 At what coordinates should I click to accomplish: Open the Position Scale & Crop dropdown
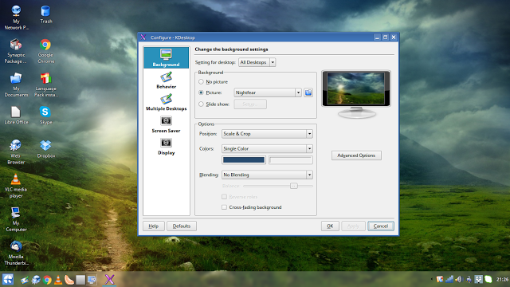[x=267, y=134]
